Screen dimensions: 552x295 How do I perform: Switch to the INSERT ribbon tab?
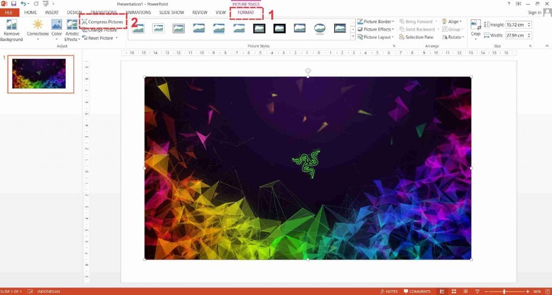tap(52, 12)
